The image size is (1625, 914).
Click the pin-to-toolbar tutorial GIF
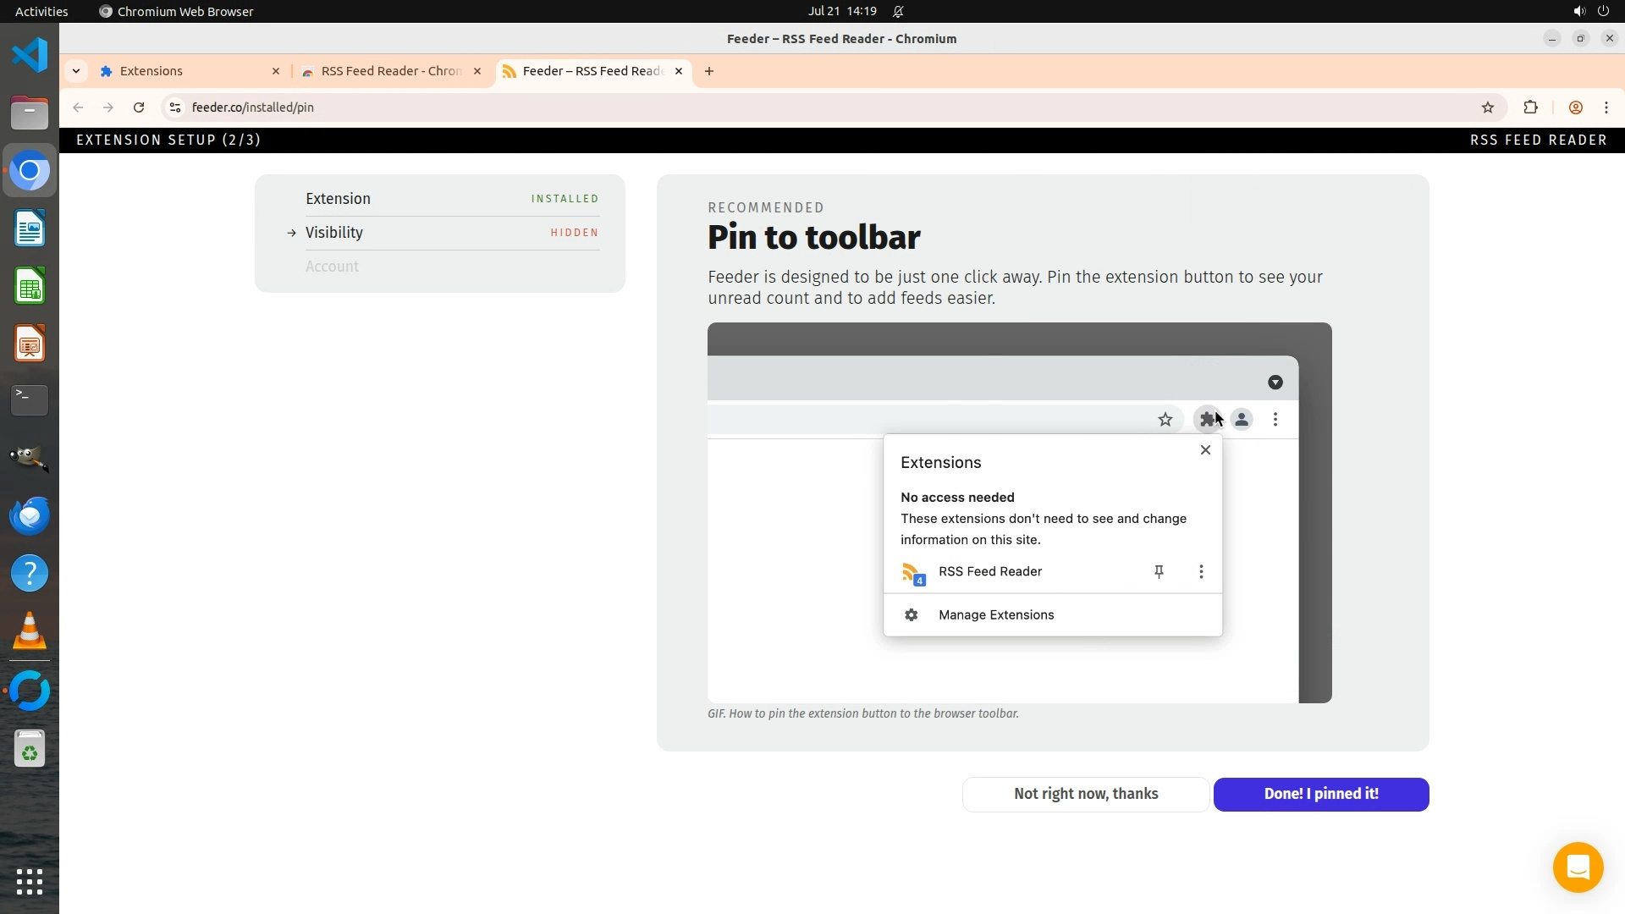(1019, 512)
